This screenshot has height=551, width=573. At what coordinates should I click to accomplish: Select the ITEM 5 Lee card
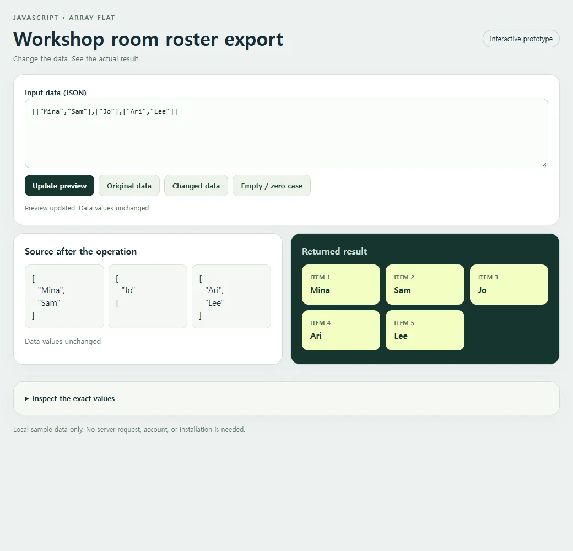[425, 330]
